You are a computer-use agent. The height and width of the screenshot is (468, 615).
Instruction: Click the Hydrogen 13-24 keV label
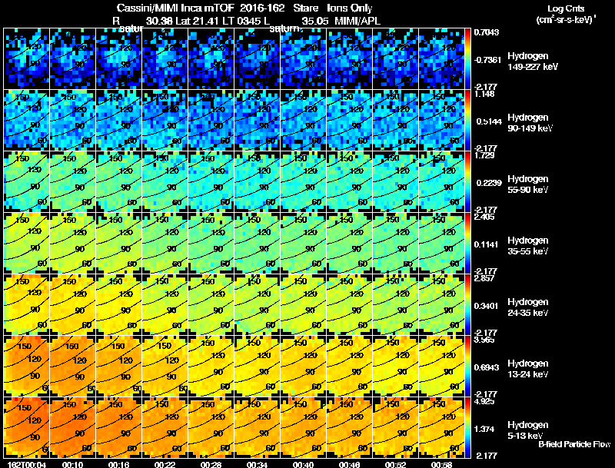click(528, 369)
